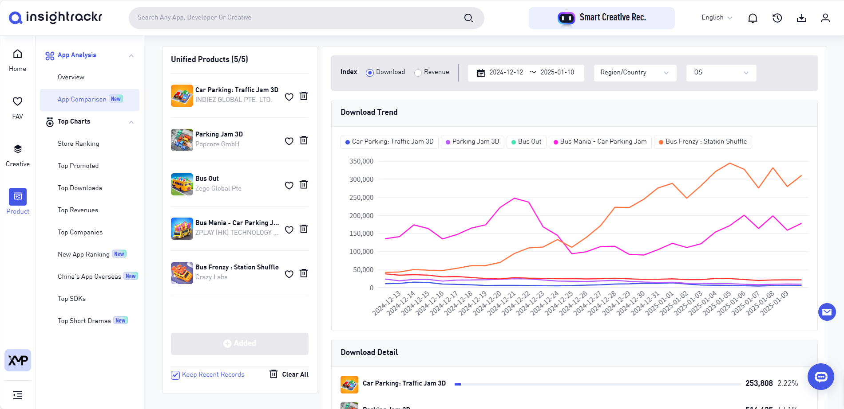Collapse the sidebar menu icon
The image size is (844, 409).
pos(18,395)
